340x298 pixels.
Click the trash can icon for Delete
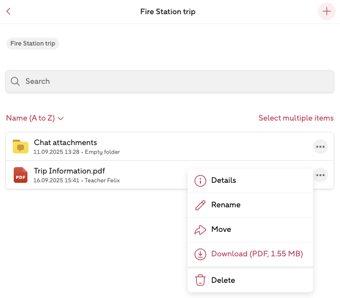click(200, 280)
